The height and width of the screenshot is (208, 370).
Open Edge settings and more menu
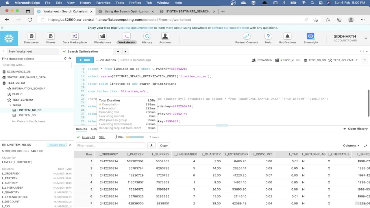click(363, 20)
